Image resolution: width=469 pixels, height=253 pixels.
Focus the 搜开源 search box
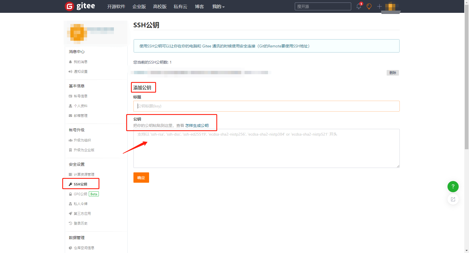(323, 6)
